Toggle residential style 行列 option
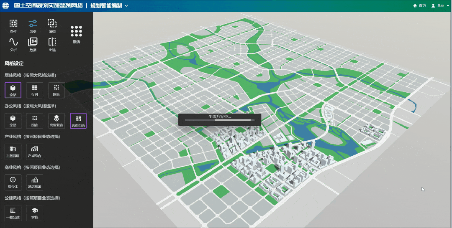This screenshot has height=228, width=452. [34, 90]
